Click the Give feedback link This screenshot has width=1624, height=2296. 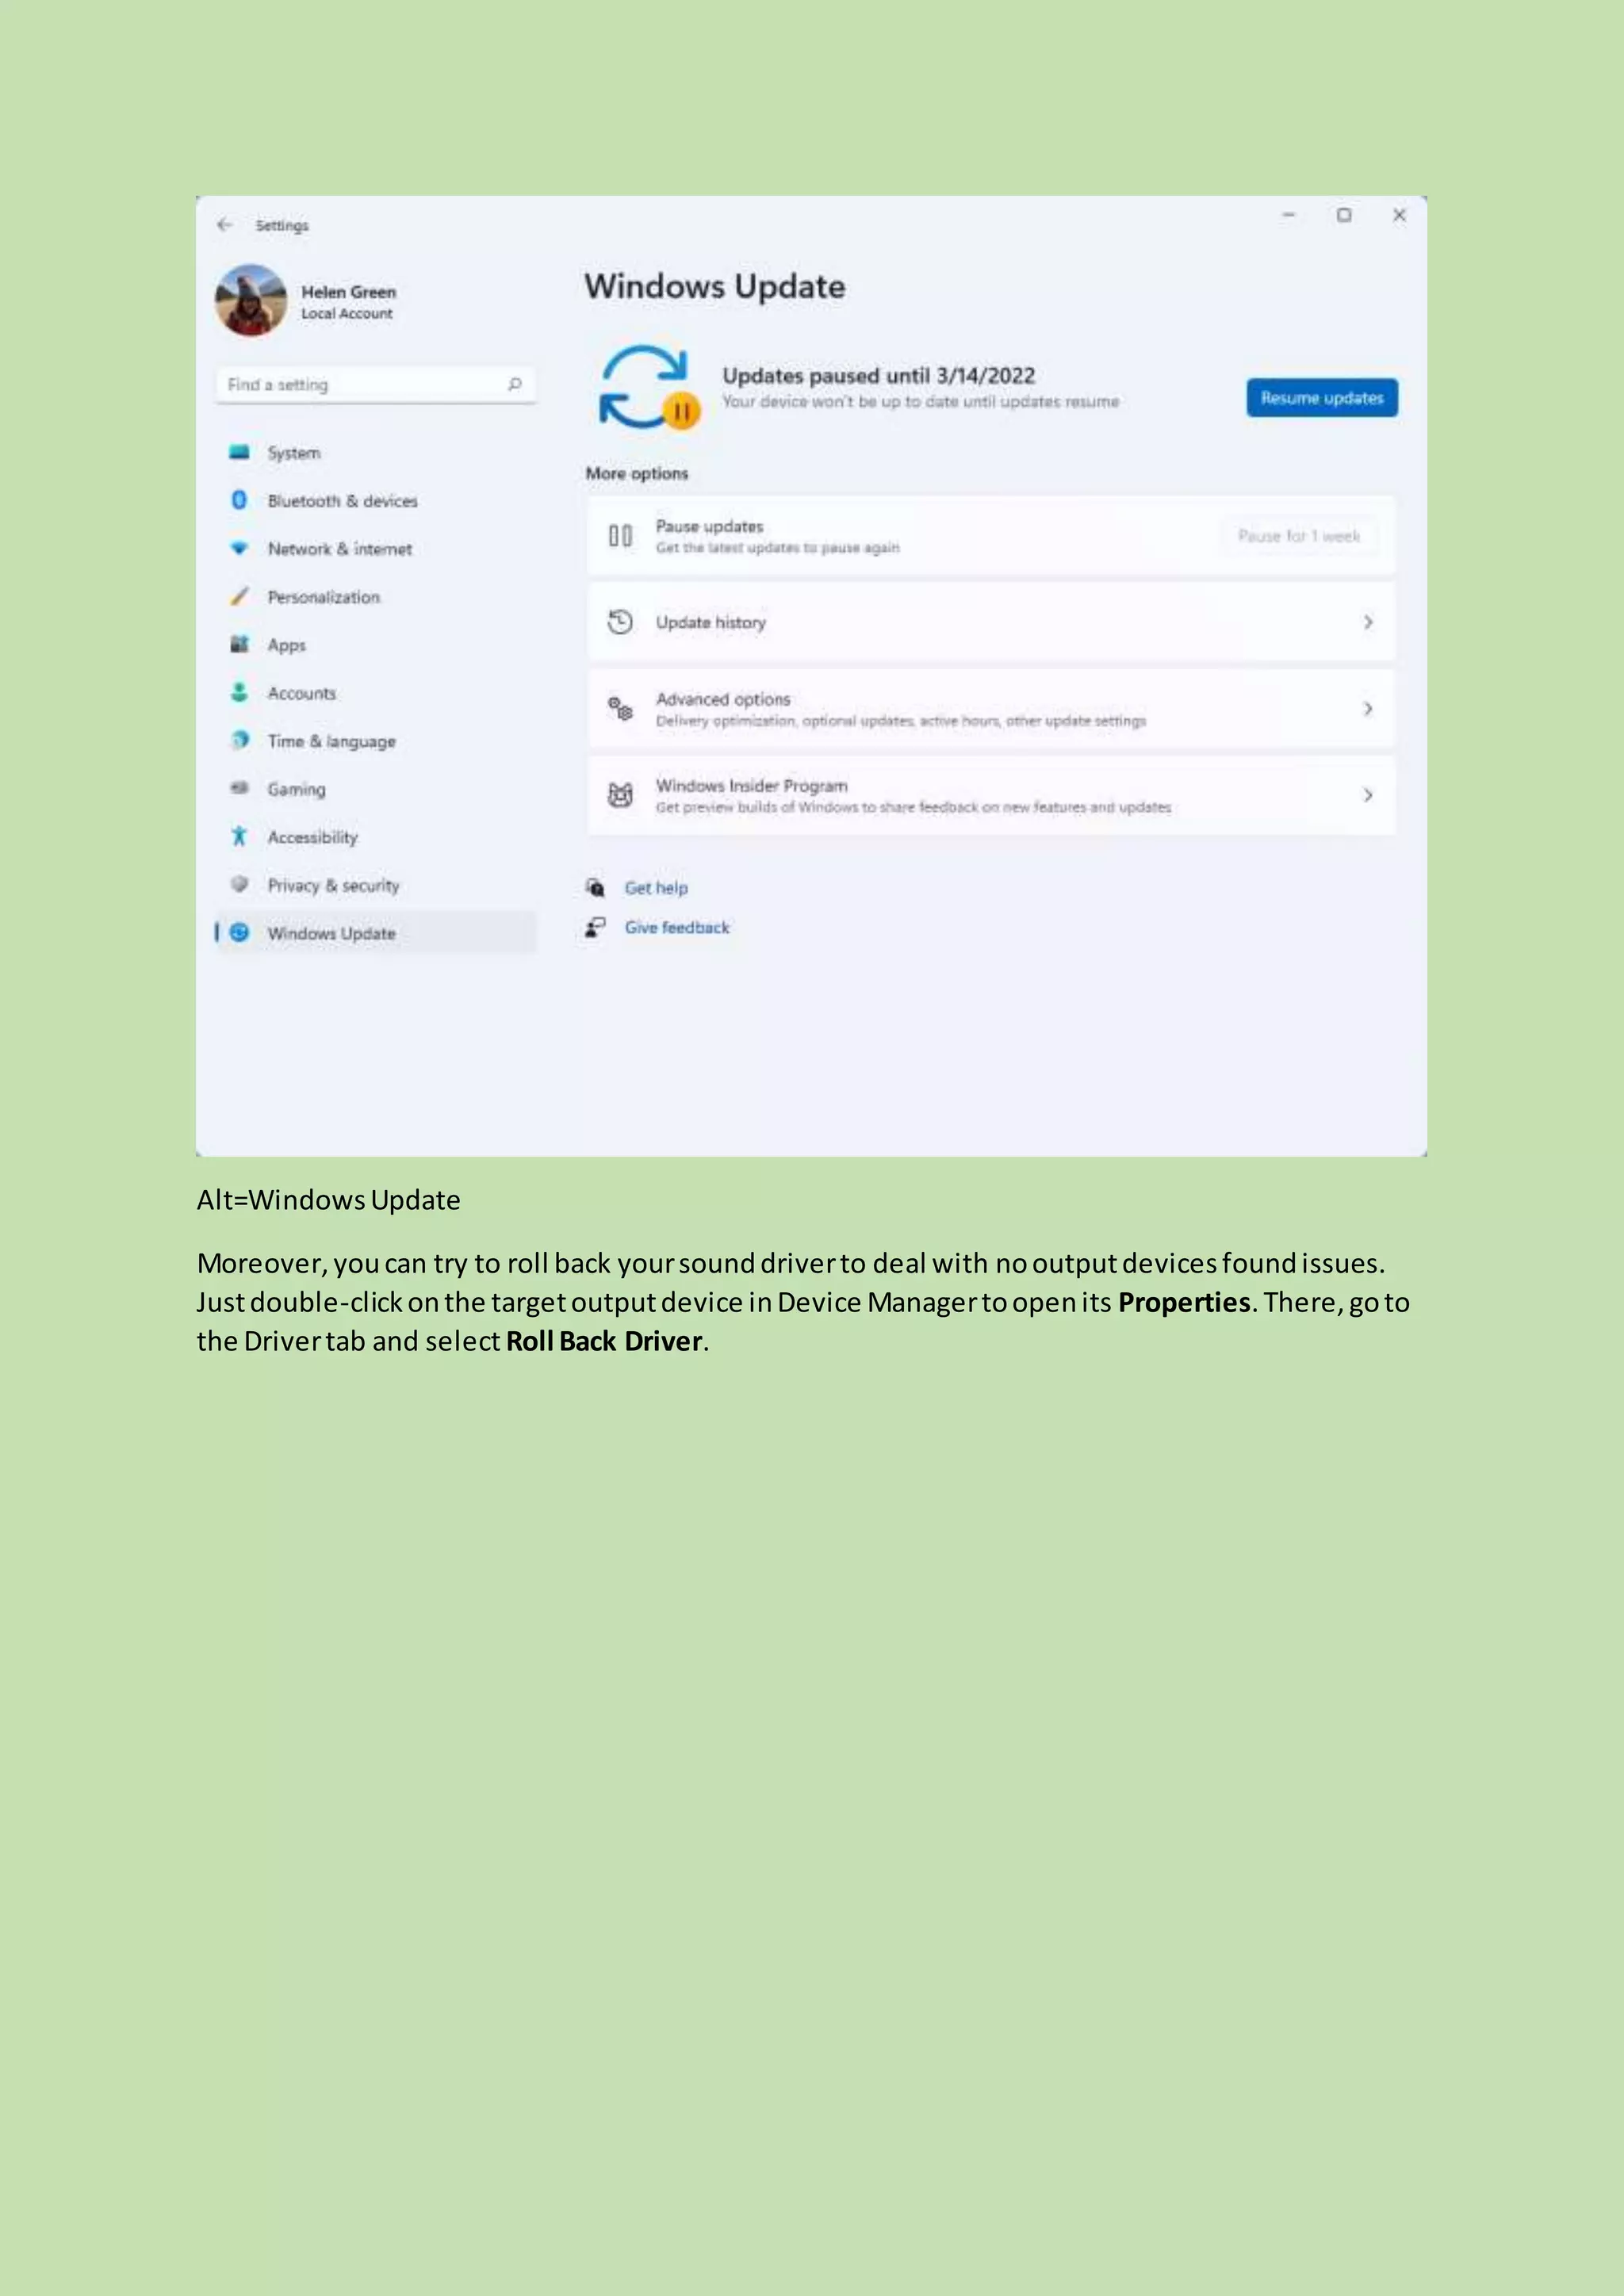(x=677, y=928)
